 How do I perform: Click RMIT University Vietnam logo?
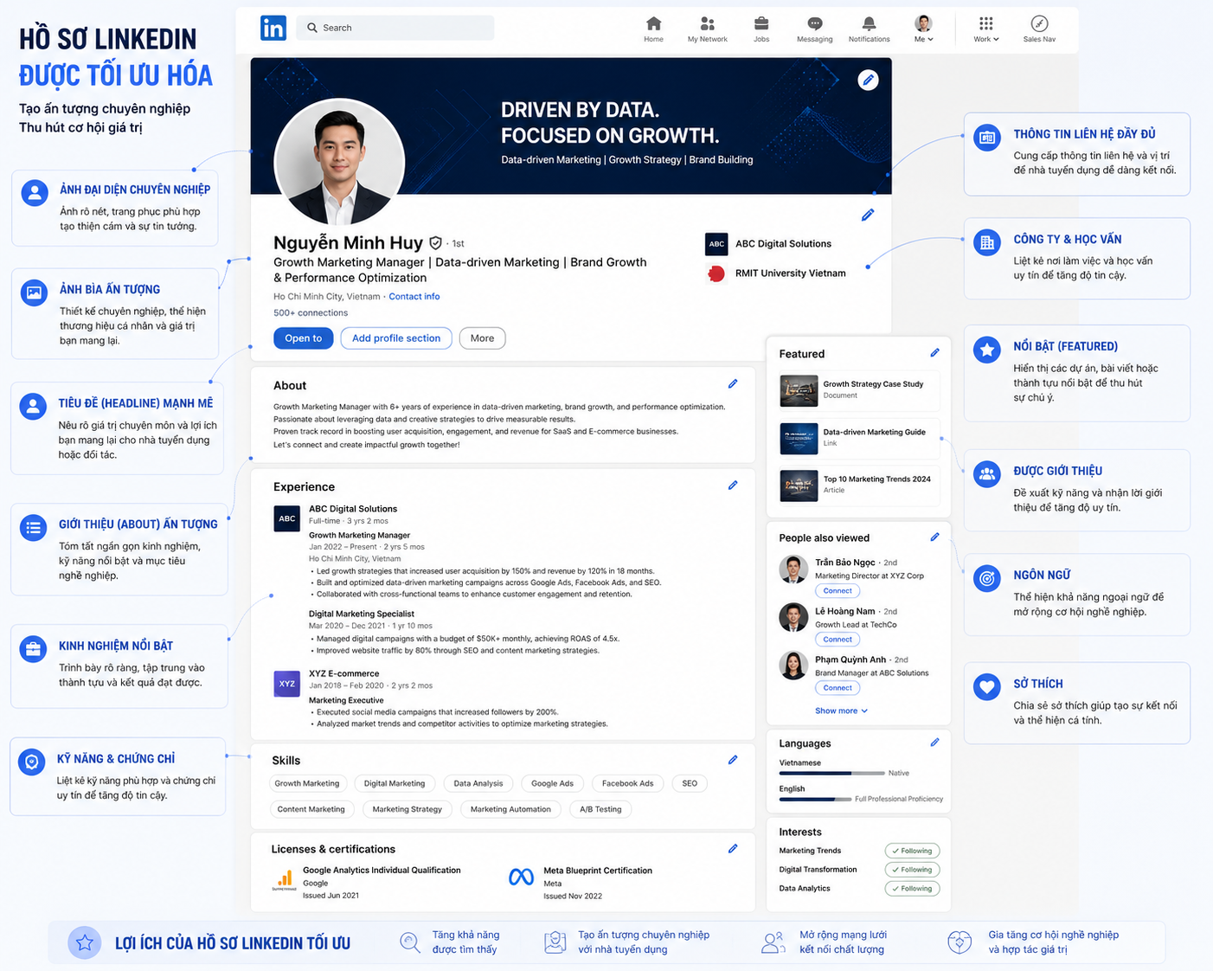(x=716, y=273)
